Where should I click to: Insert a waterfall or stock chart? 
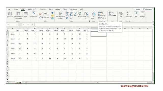(x=75, y=13)
